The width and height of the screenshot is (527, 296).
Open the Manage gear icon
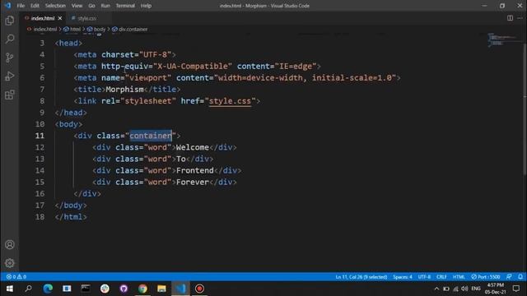click(x=10, y=263)
